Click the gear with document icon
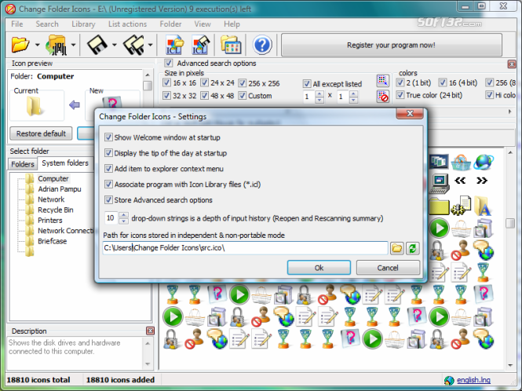 [461, 206]
